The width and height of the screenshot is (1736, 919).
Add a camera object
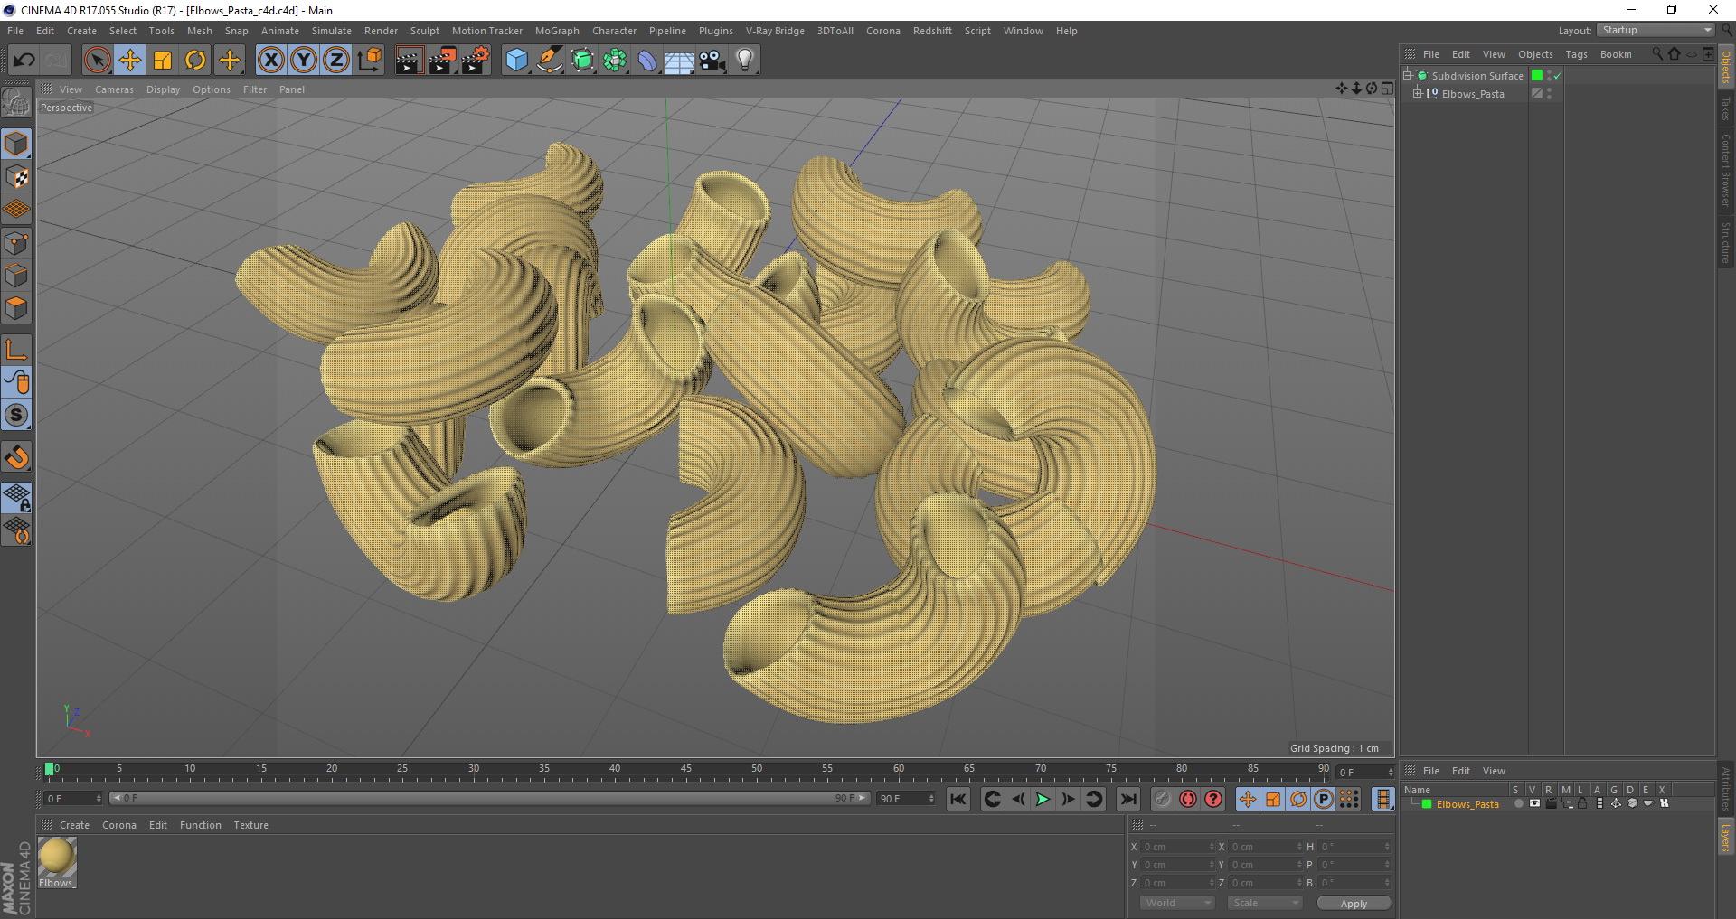(712, 61)
